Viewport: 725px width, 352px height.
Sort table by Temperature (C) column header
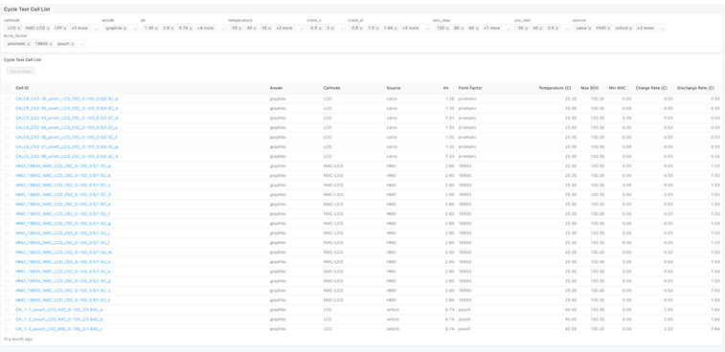click(555, 88)
